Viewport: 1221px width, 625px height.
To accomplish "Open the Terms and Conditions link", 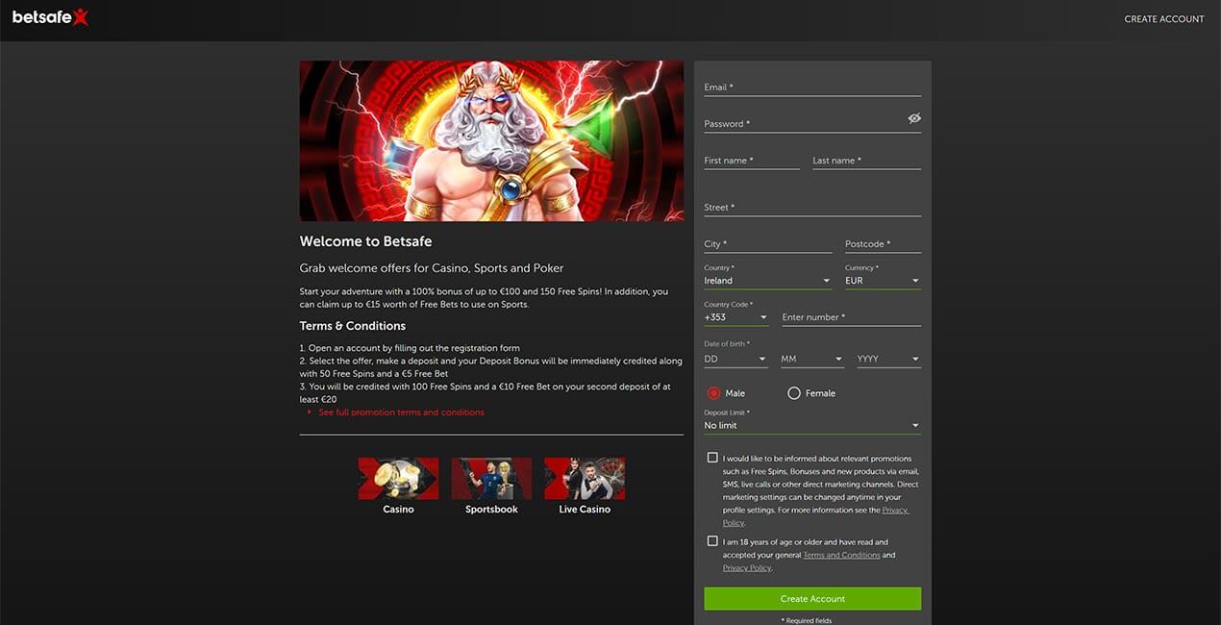I will (x=841, y=555).
